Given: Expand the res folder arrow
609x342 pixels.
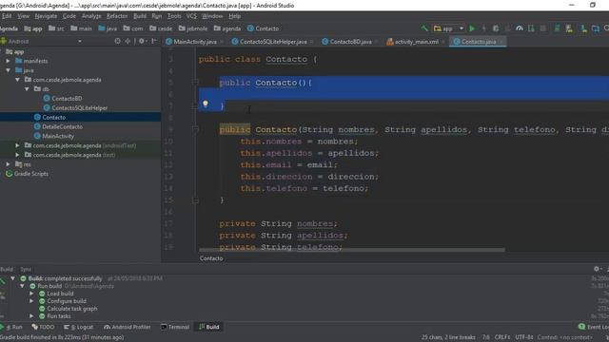Looking at the screenshot, I should [x=9, y=164].
